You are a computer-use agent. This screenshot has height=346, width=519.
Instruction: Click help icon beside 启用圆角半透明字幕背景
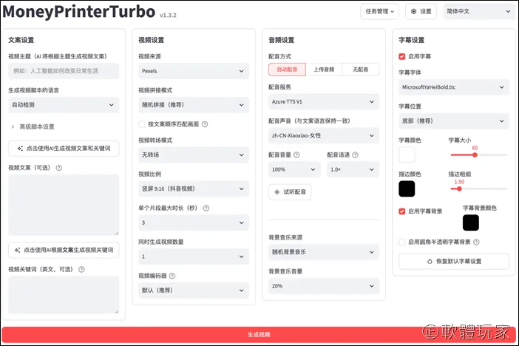476,242
